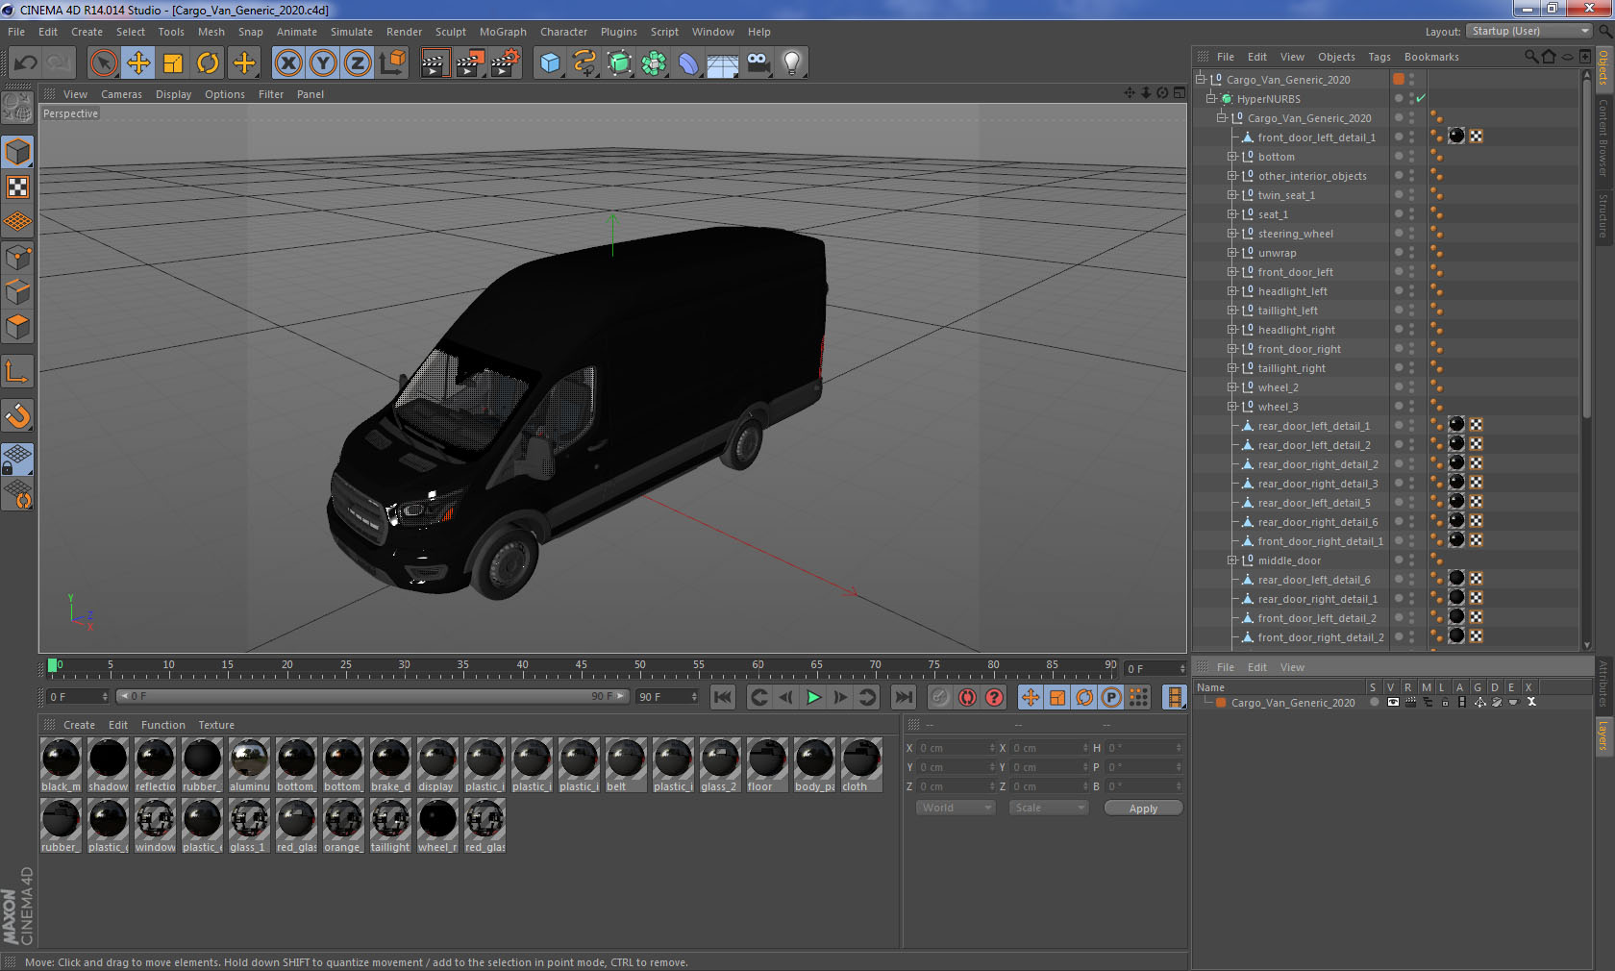Screen dimensions: 1615x971
Task: Expand the steering_wheel group
Action: click(x=1232, y=233)
